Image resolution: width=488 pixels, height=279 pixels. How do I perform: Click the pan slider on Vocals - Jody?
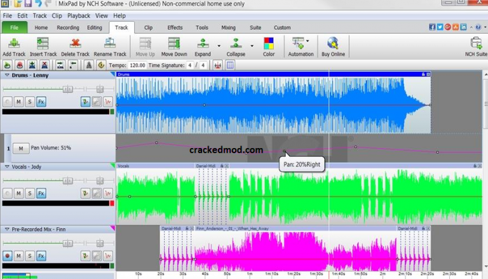point(100,180)
